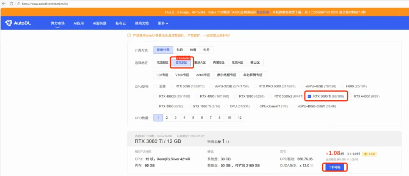Check the CPU-close-HT checkbox

click(256, 106)
